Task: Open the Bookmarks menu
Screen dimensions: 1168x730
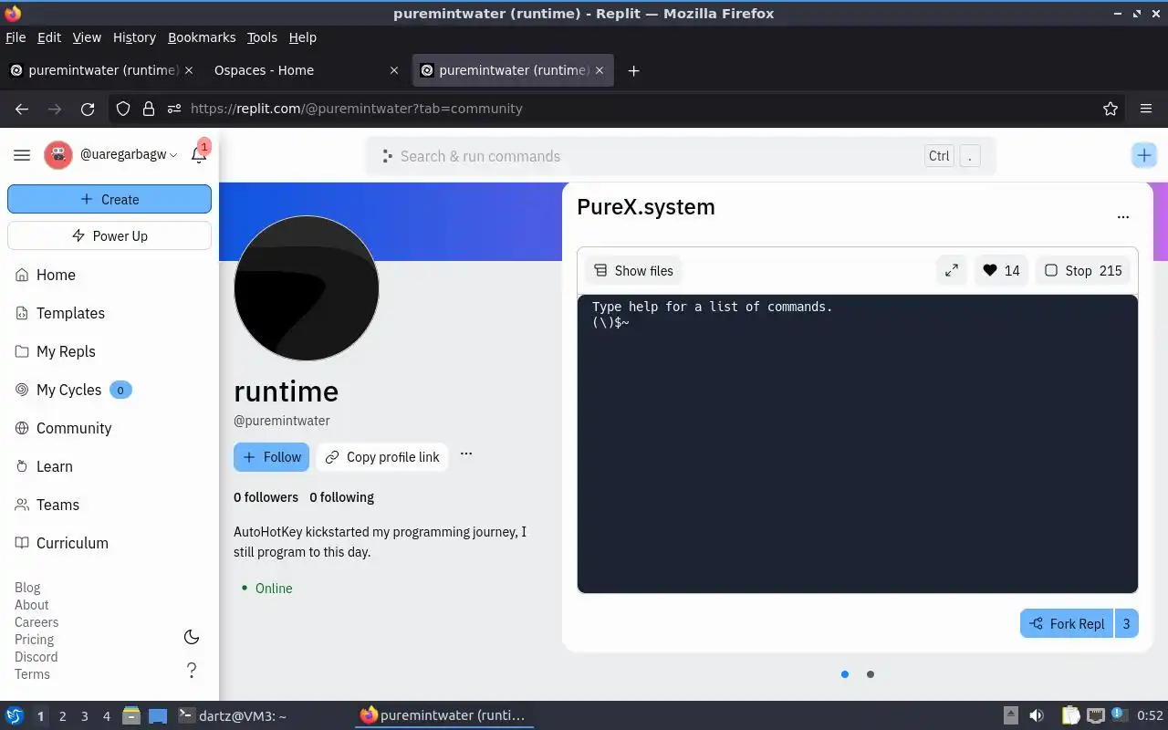Action: pos(202,37)
